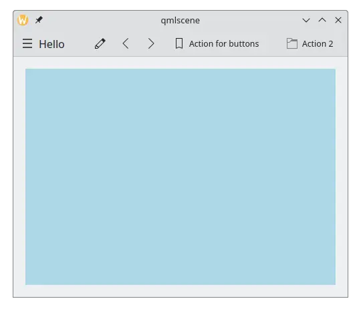Select the "Action for buttons" label

tap(224, 43)
